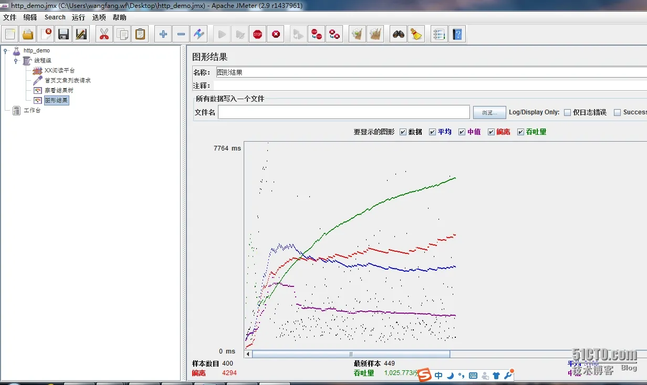Click the Copy icon in toolbar
The width and height of the screenshot is (647, 385).
pyautogui.click(x=122, y=34)
